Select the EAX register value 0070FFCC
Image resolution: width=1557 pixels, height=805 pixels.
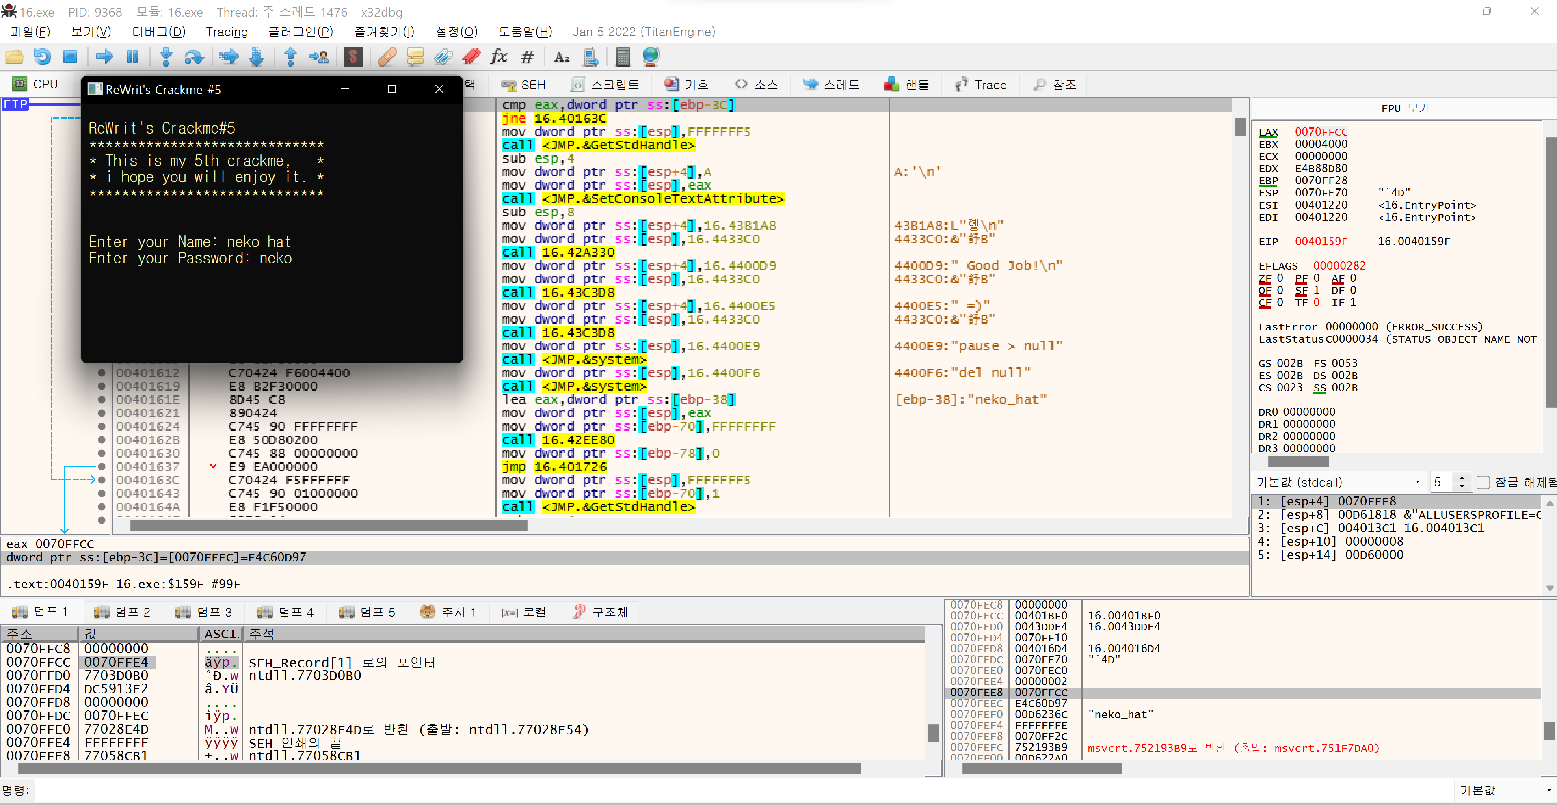[1321, 132]
